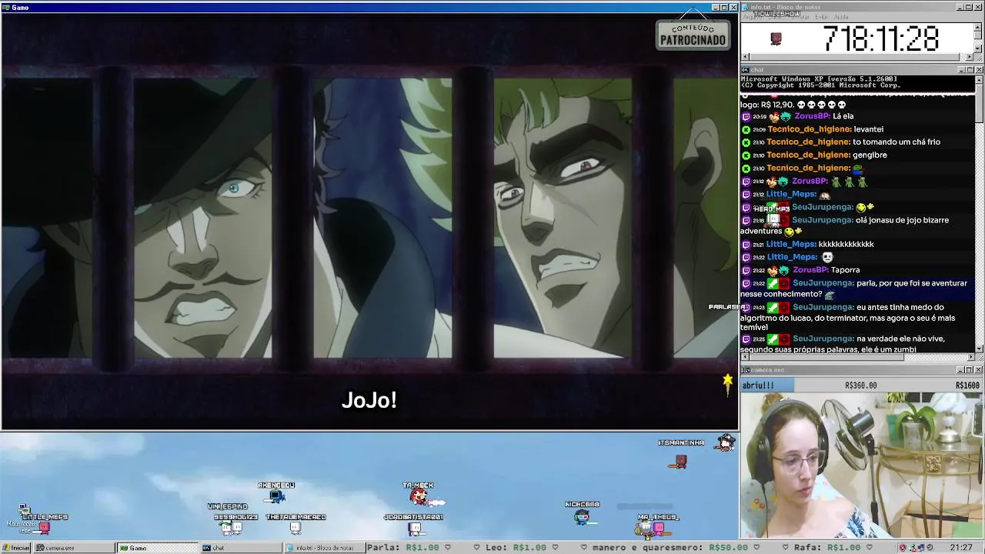The height and width of the screenshot is (554, 985).
Task: Click the Twitch badge beside ZorusBP Taporra
Action: point(746,271)
